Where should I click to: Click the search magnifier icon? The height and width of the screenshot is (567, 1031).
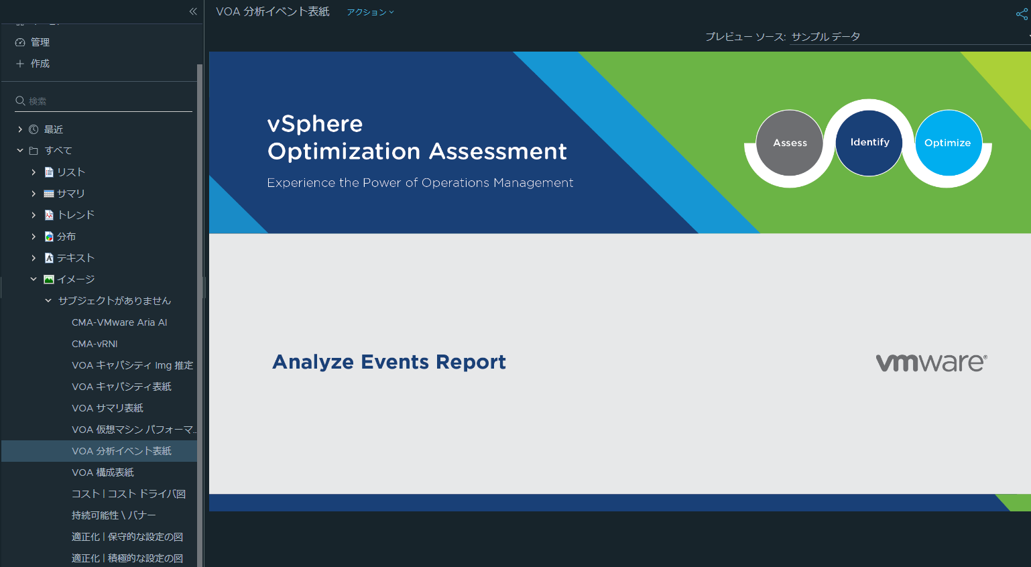(20, 101)
